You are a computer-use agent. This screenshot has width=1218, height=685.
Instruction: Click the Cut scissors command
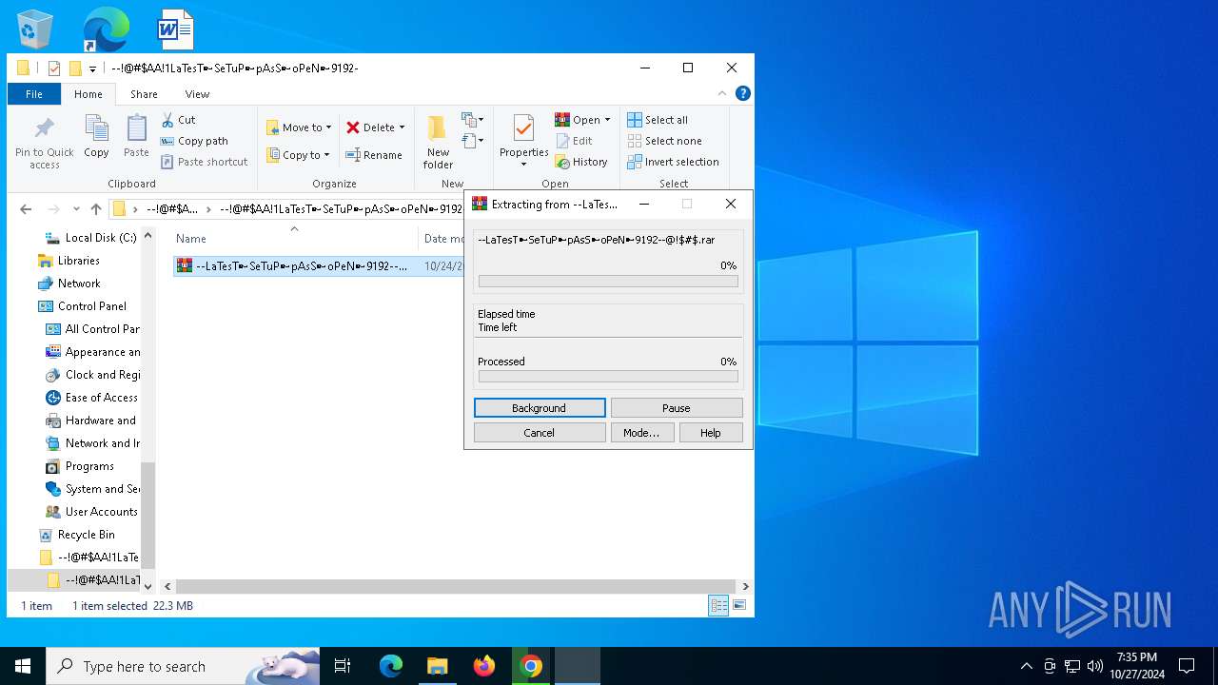178,120
